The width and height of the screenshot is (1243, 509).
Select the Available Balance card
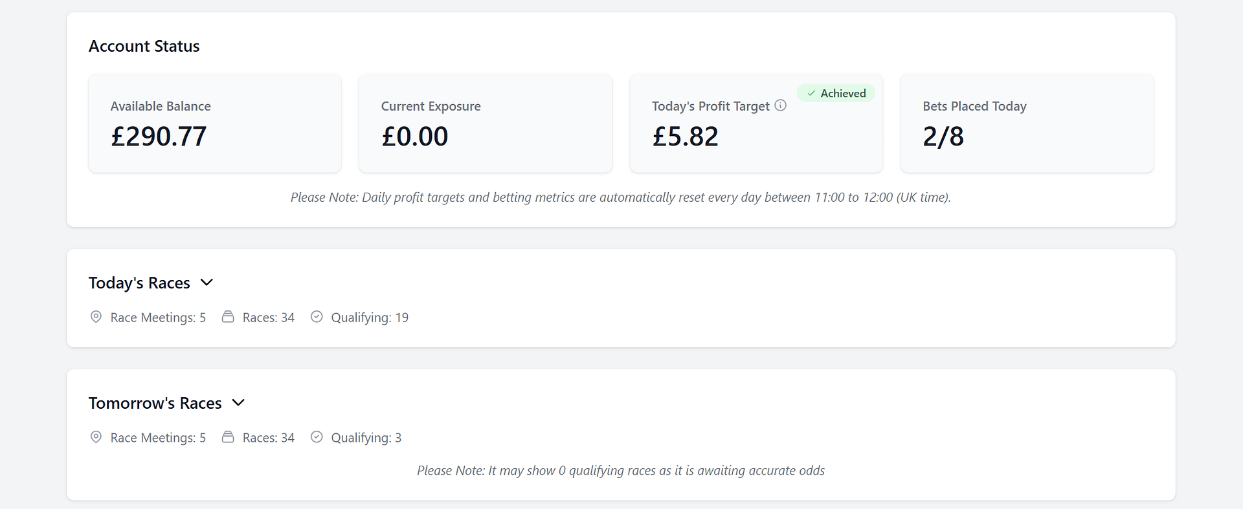tap(215, 123)
